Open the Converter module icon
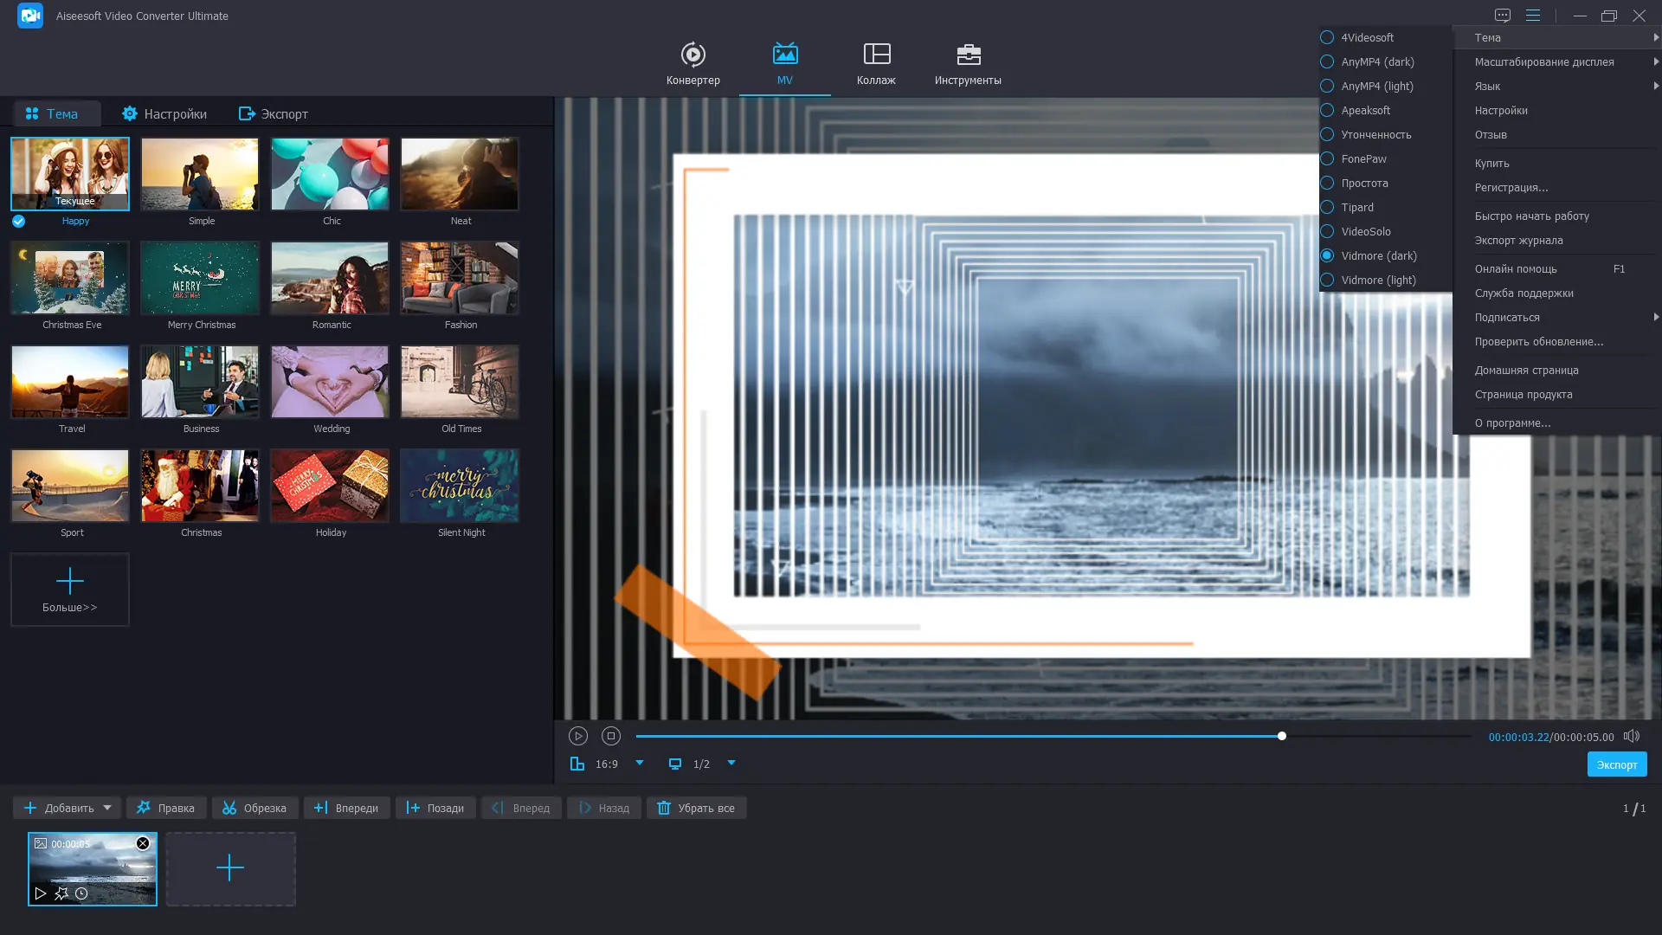This screenshot has width=1662, height=935. tap(692, 55)
